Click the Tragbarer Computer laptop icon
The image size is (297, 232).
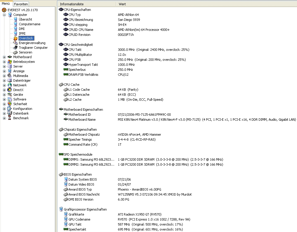(x=15, y=48)
